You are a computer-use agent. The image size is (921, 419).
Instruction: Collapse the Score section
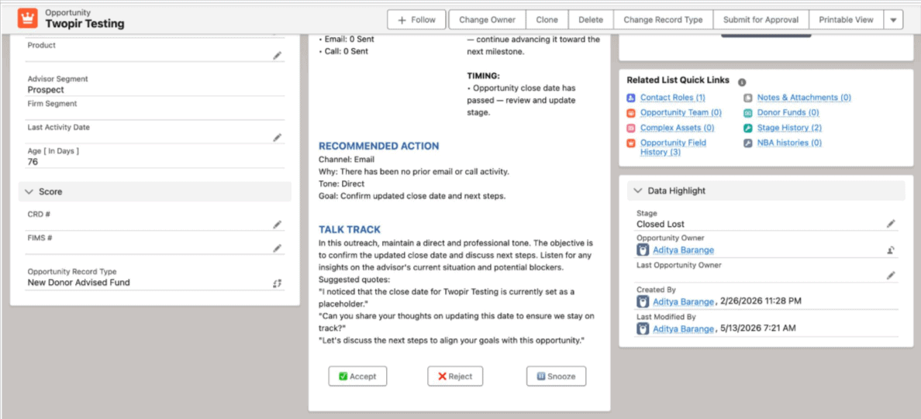[x=29, y=191]
